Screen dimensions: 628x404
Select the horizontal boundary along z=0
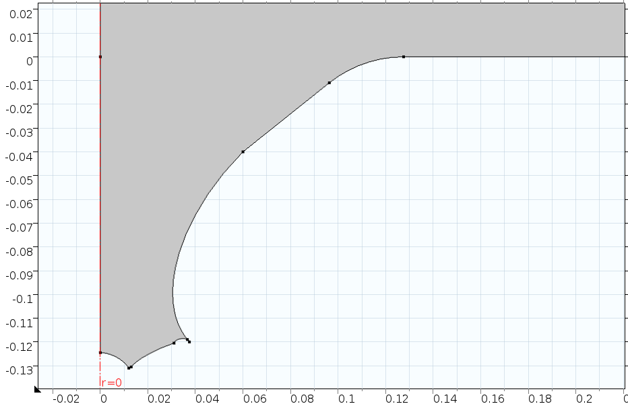[513, 57]
